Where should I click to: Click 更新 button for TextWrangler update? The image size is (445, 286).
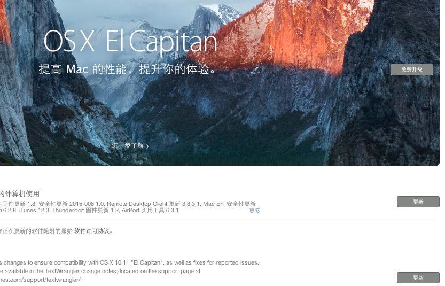click(x=418, y=277)
